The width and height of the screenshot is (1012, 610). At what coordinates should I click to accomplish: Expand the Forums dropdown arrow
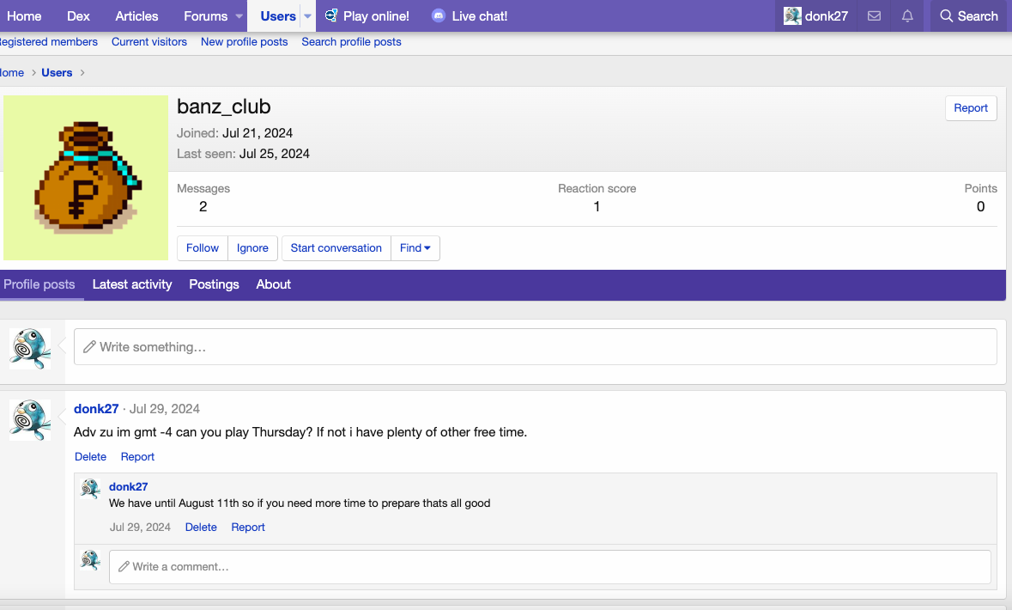tap(239, 16)
